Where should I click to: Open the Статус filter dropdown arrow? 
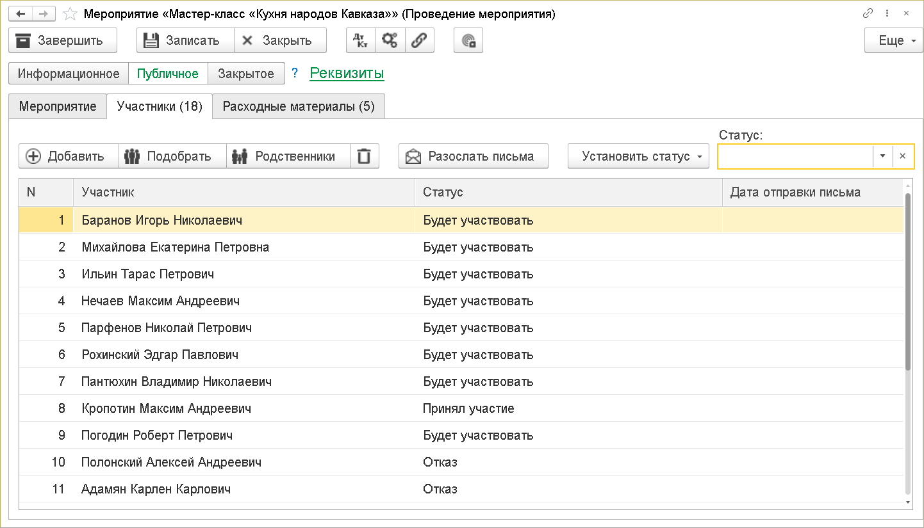pyautogui.click(x=882, y=156)
